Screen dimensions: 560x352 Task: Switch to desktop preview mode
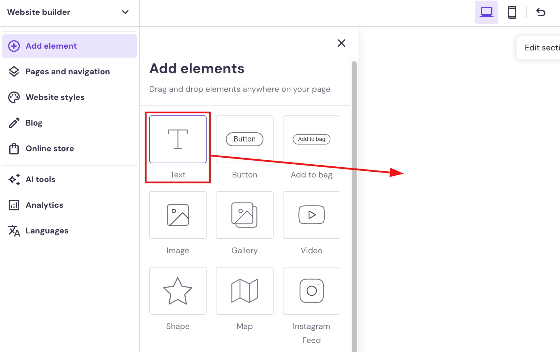tap(486, 12)
